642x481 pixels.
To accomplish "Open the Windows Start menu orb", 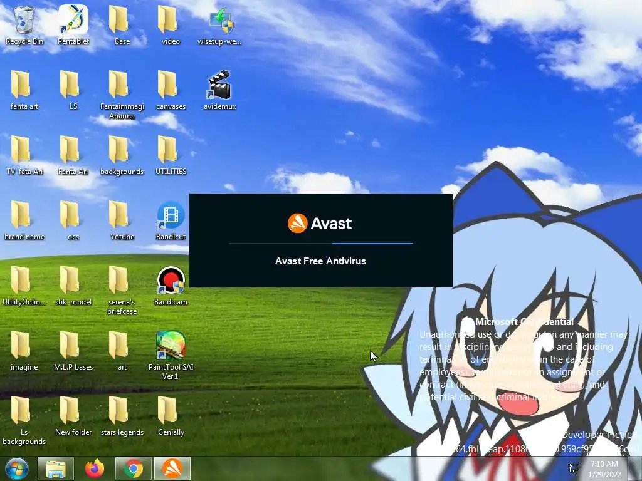I will (16, 468).
